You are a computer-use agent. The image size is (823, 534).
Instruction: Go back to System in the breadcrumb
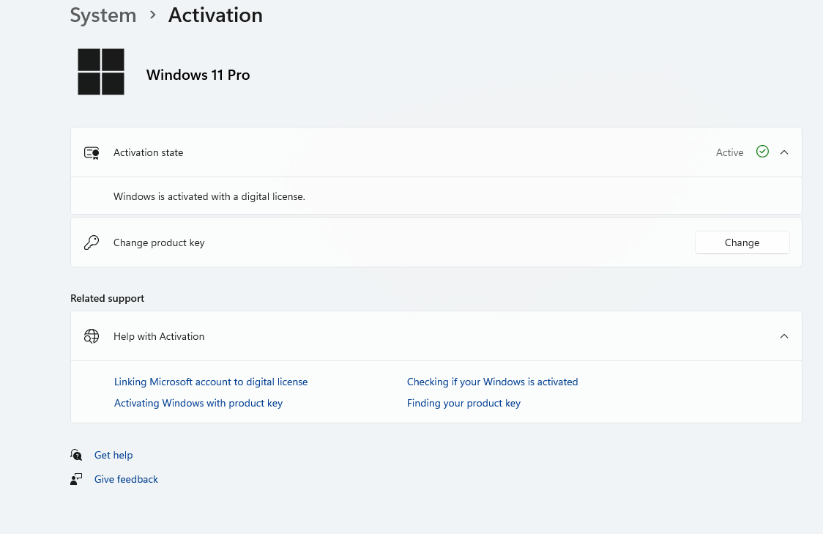pos(103,15)
